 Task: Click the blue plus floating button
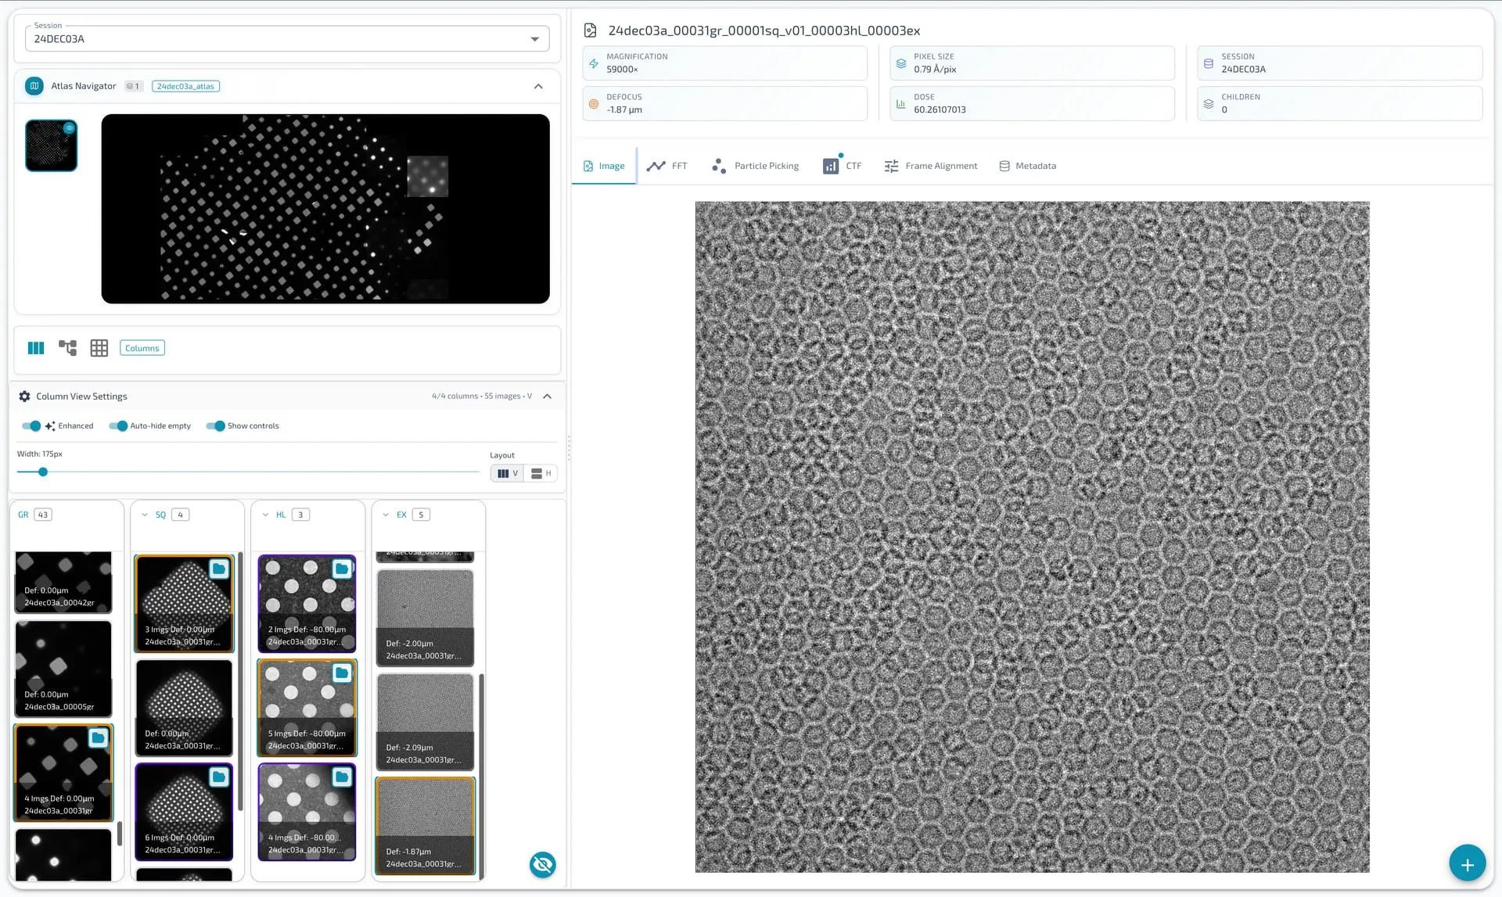[1467, 863]
